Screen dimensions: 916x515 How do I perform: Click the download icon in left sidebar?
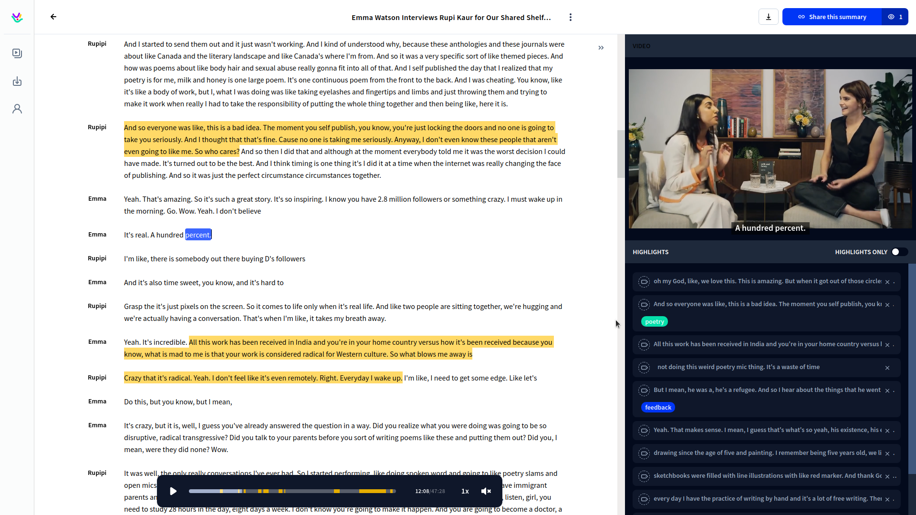18,81
